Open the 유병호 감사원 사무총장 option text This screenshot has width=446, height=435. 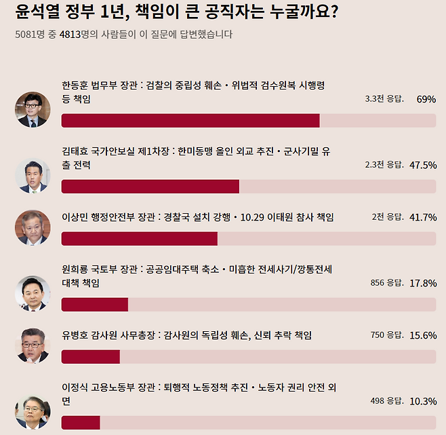186,335
